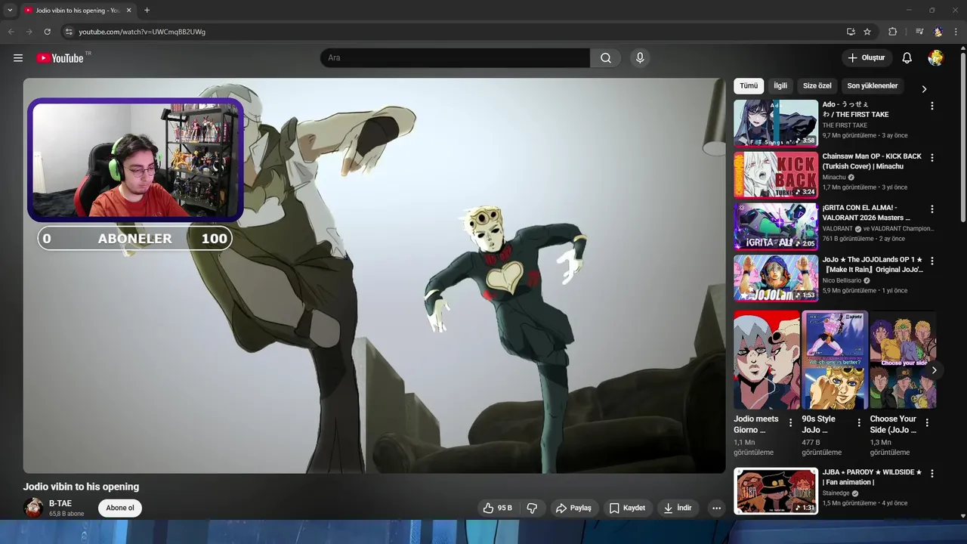967x544 pixels.
Task: Open the Minachu channel name
Action: pos(834,177)
